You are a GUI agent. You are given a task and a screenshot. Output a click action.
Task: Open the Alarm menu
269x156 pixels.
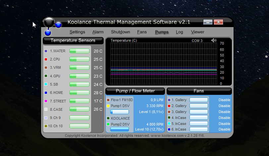click(x=98, y=32)
